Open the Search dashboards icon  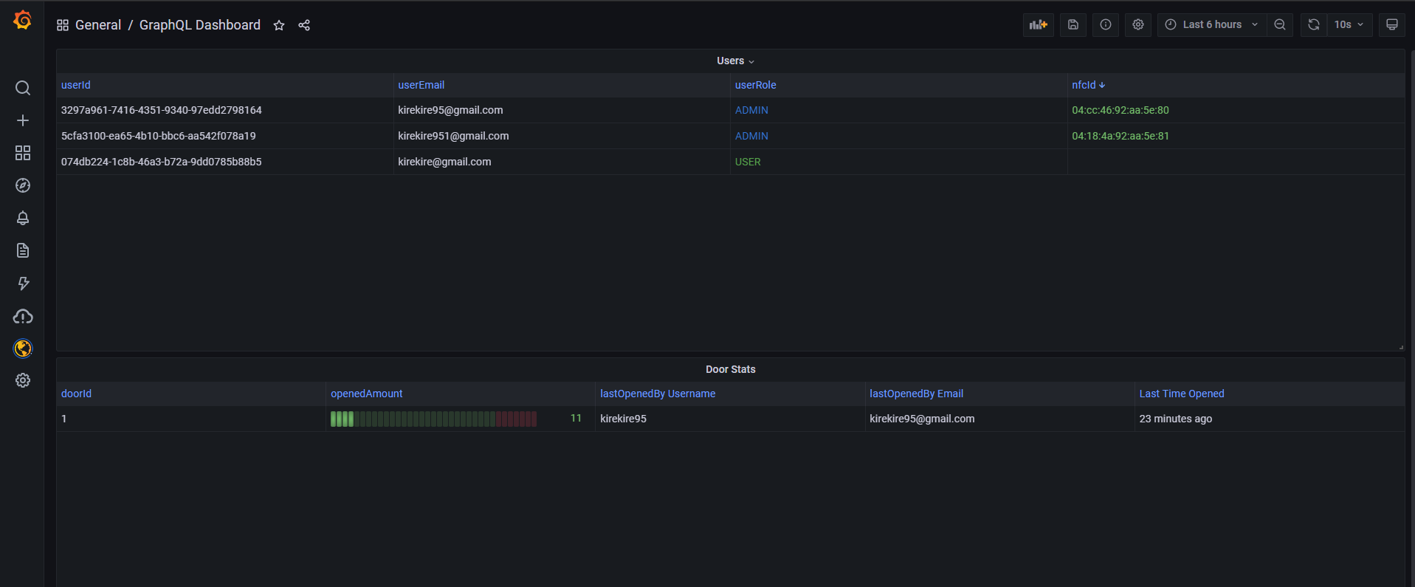(23, 89)
